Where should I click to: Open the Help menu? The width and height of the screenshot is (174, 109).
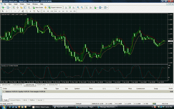41,4
